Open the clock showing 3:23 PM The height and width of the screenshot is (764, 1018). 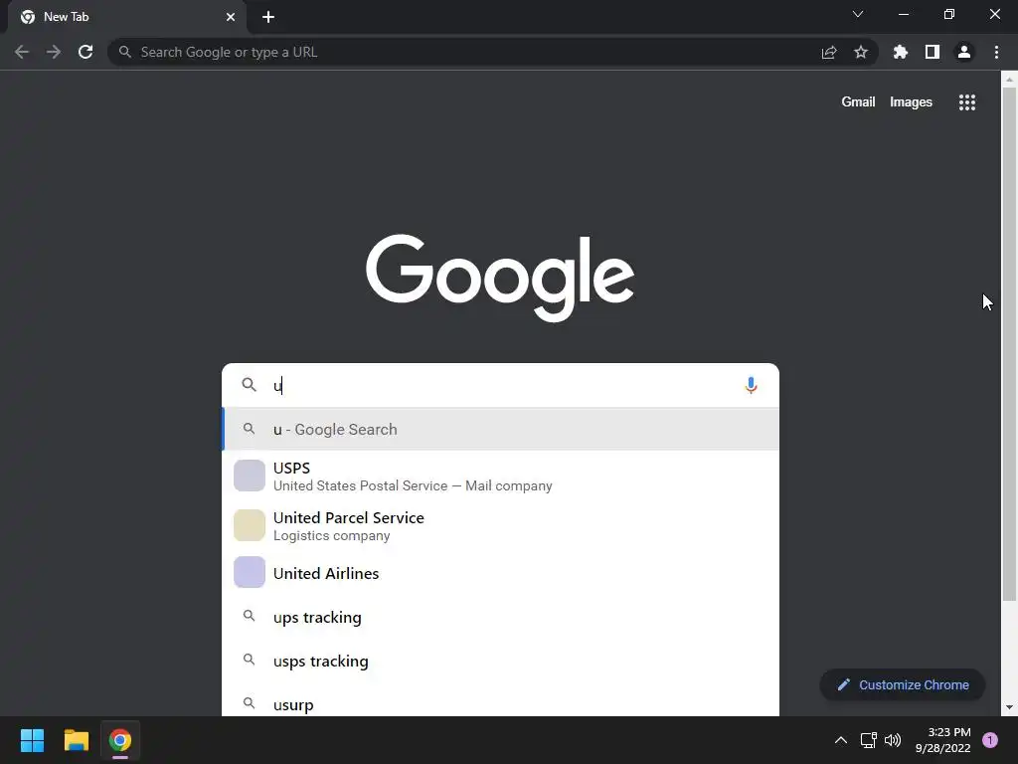click(942, 740)
